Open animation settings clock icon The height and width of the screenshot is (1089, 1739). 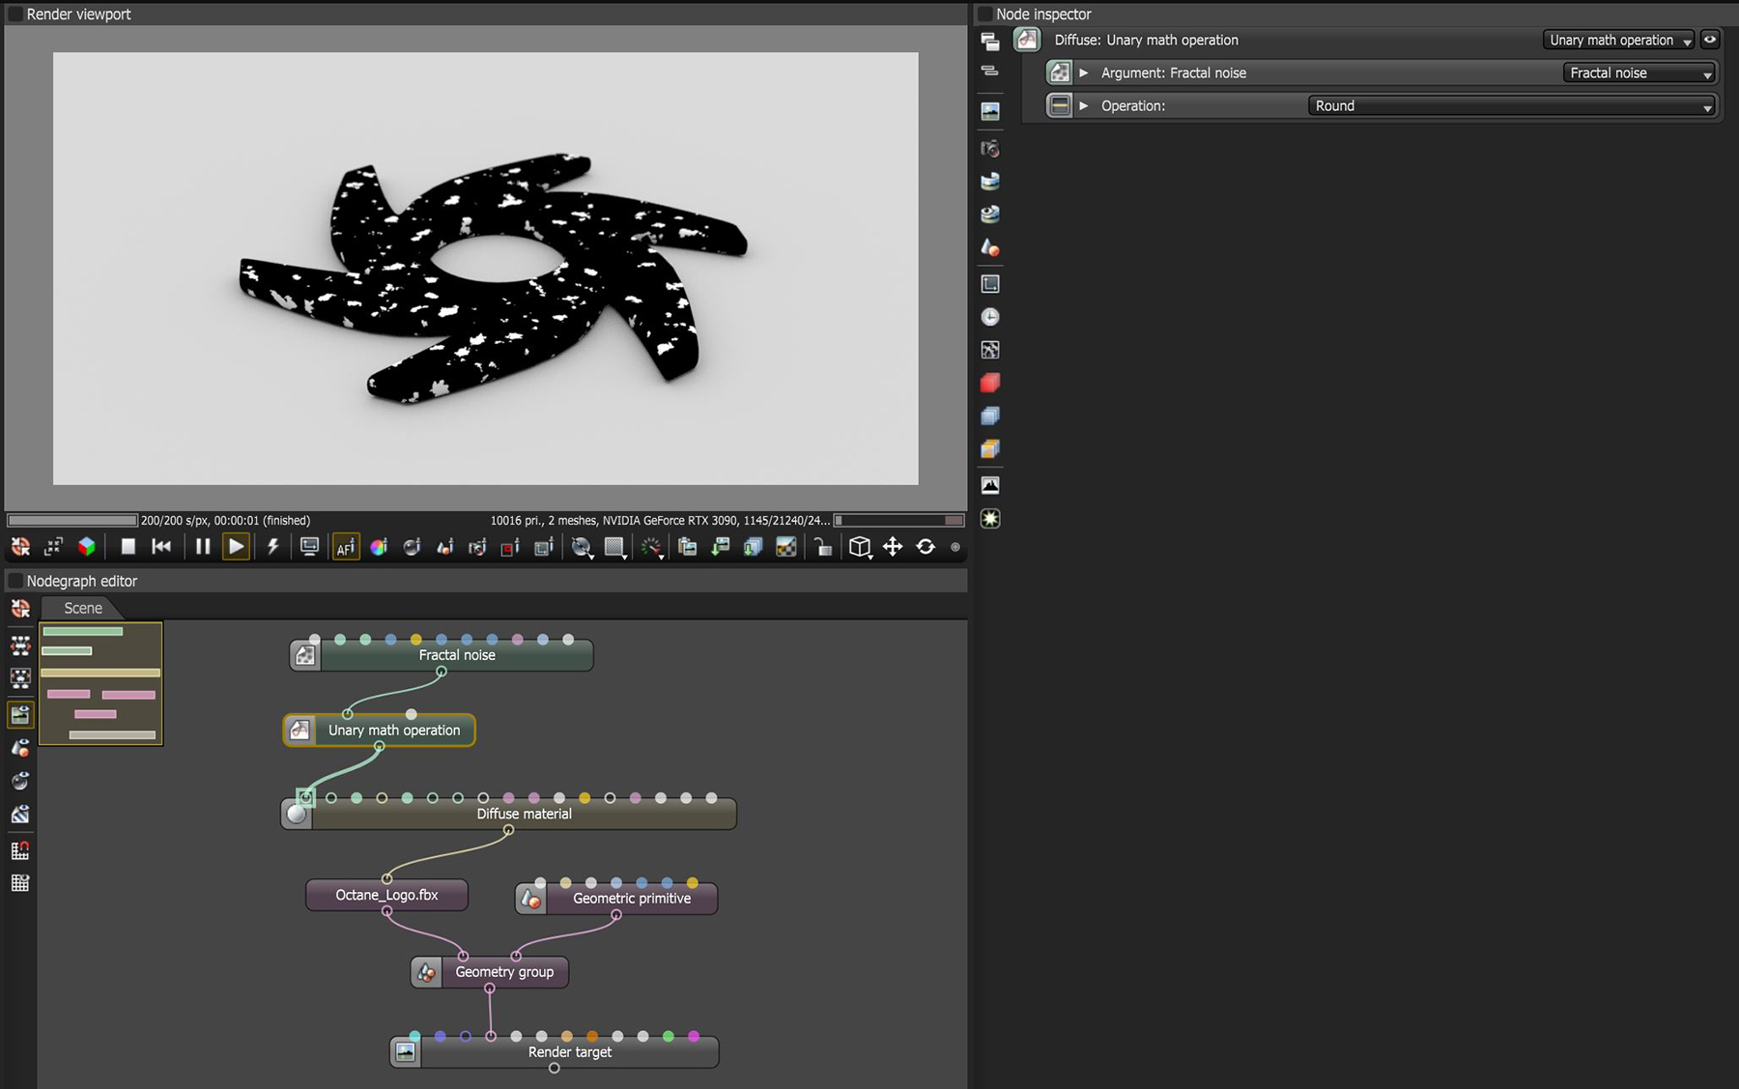pyautogui.click(x=990, y=317)
